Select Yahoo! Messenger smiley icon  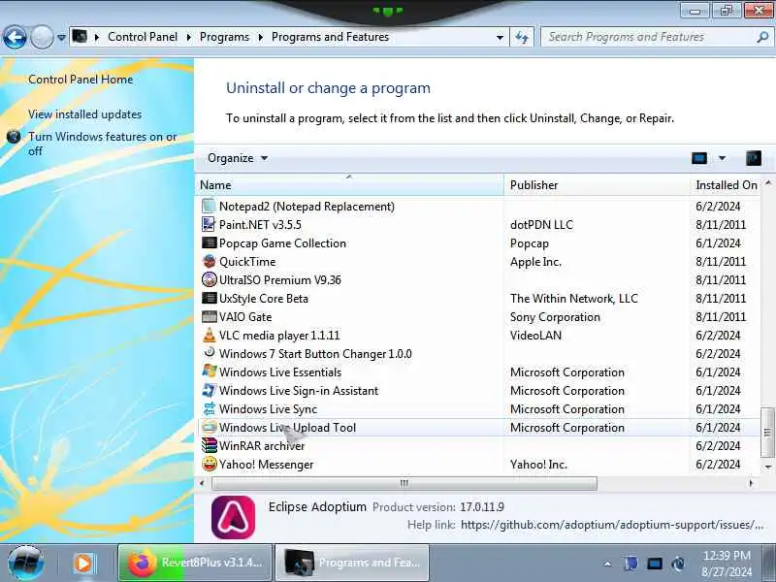(x=209, y=465)
